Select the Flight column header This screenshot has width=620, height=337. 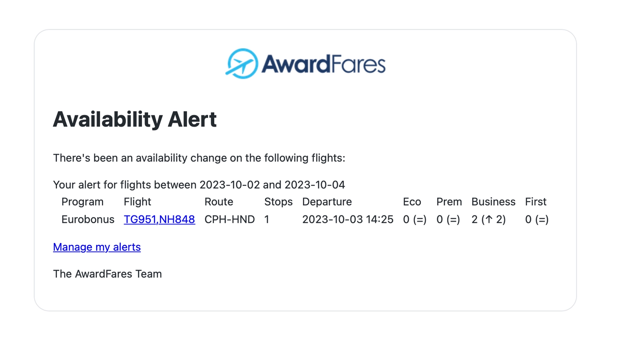pyautogui.click(x=137, y=202)
